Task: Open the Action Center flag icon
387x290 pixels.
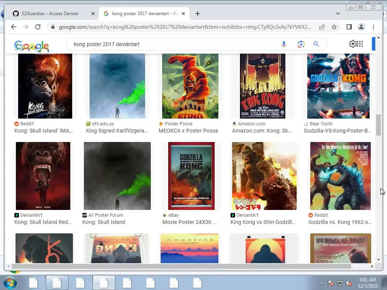Action: [331, 283]
